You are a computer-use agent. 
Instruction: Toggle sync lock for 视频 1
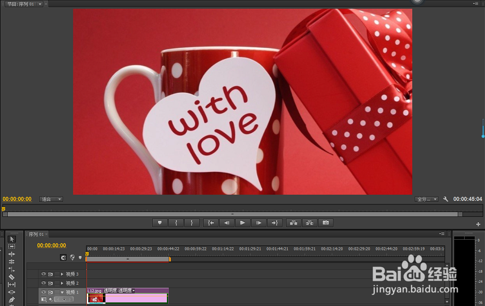click(50, 292)
